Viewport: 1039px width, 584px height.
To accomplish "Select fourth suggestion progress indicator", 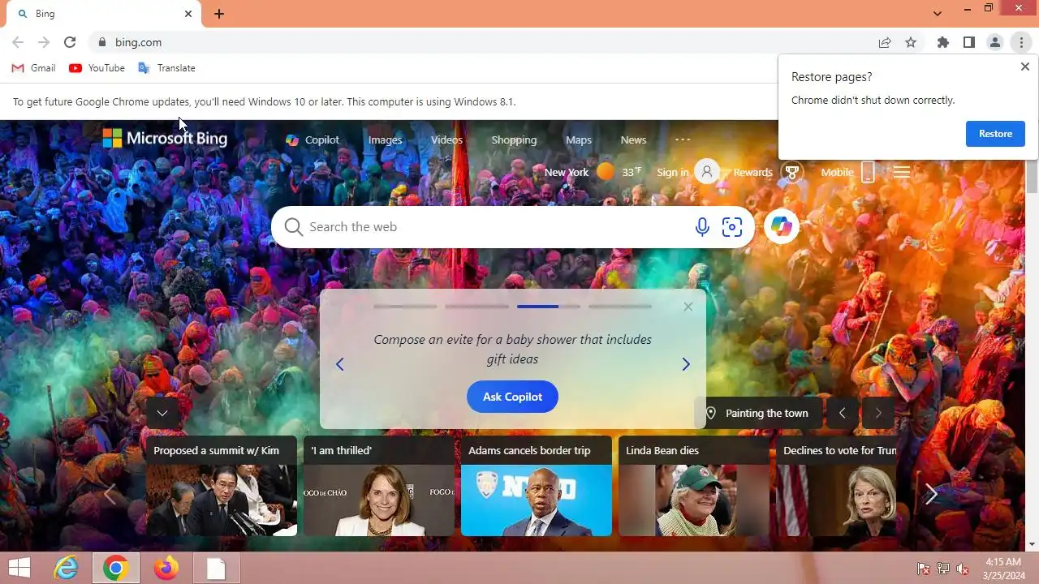I will pyautogui.click(x=620, y=307).
